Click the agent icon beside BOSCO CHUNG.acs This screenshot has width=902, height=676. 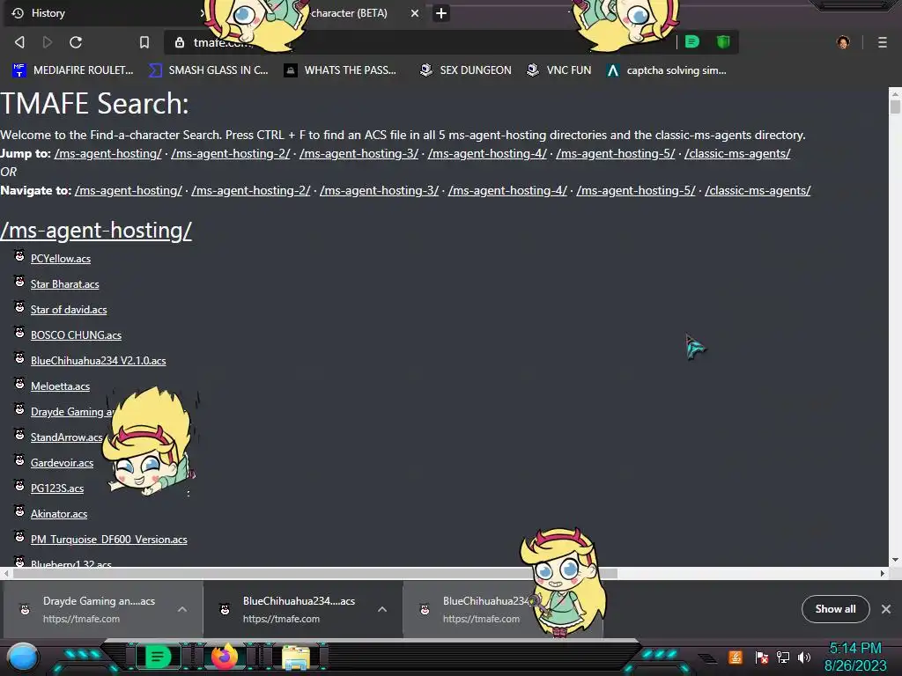[x=19, y=332]
